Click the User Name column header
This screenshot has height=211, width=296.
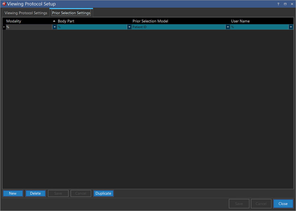tap(240, 21)
